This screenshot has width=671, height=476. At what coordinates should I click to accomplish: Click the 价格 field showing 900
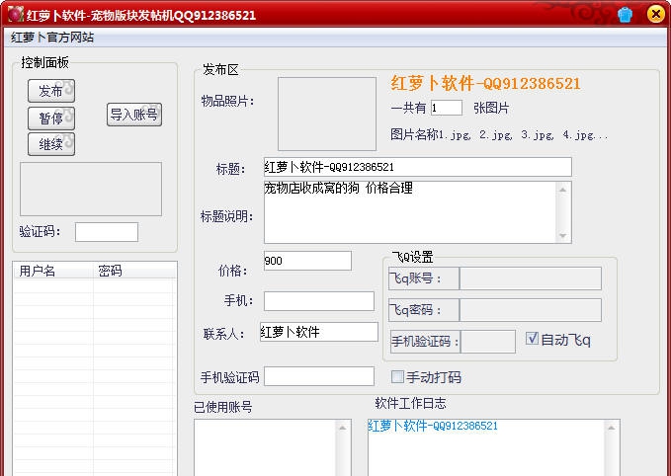coord(307,261)
